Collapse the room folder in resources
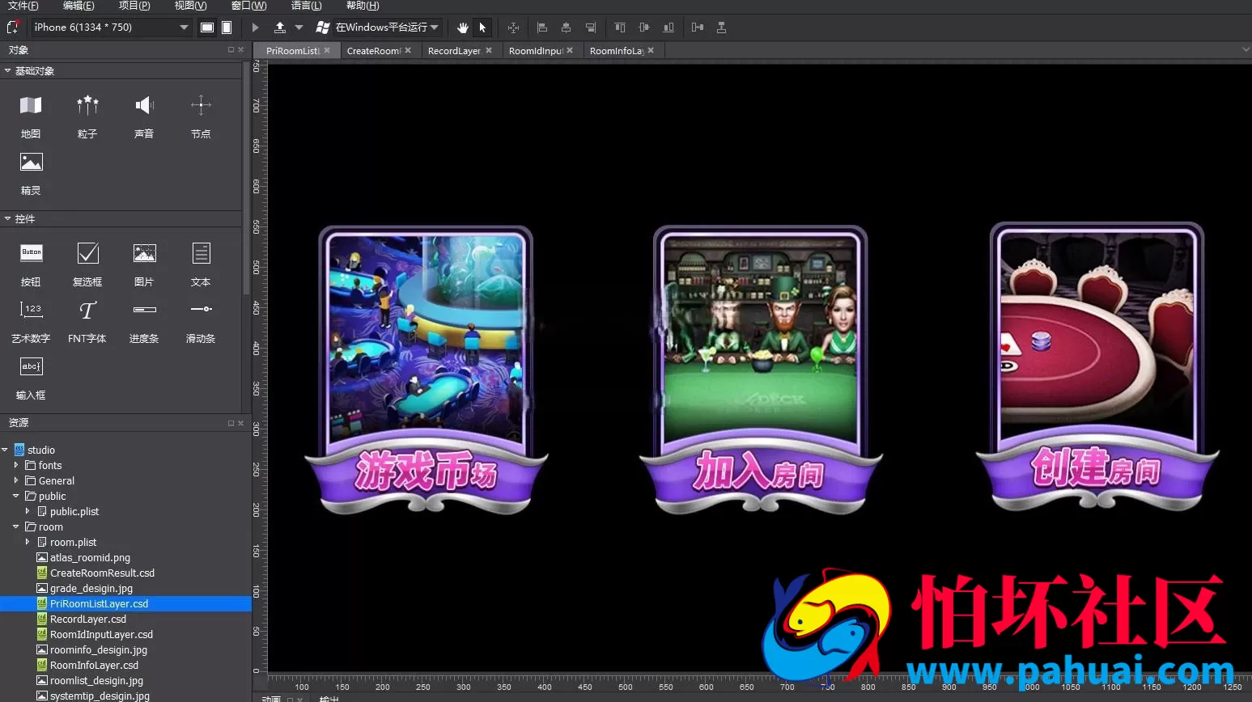This screenshot has width=1252, height=702. click(15, 526)
